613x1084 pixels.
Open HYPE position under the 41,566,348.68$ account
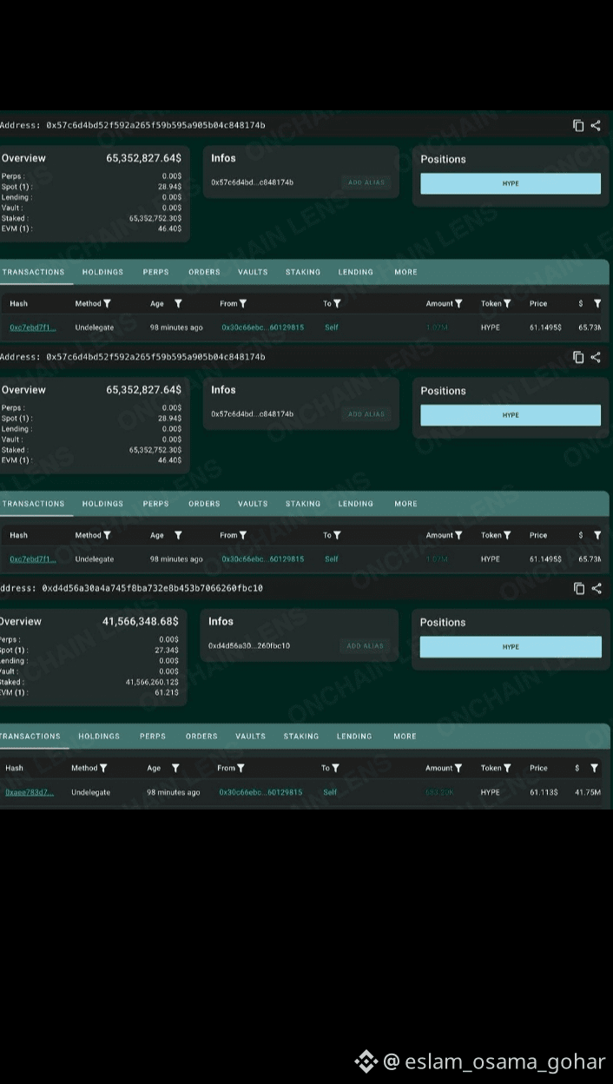click(511, 647)
